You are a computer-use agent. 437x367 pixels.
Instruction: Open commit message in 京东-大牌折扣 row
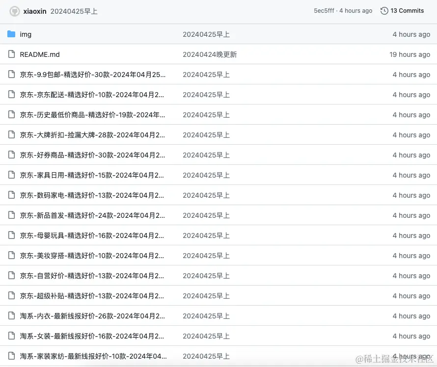206,135
